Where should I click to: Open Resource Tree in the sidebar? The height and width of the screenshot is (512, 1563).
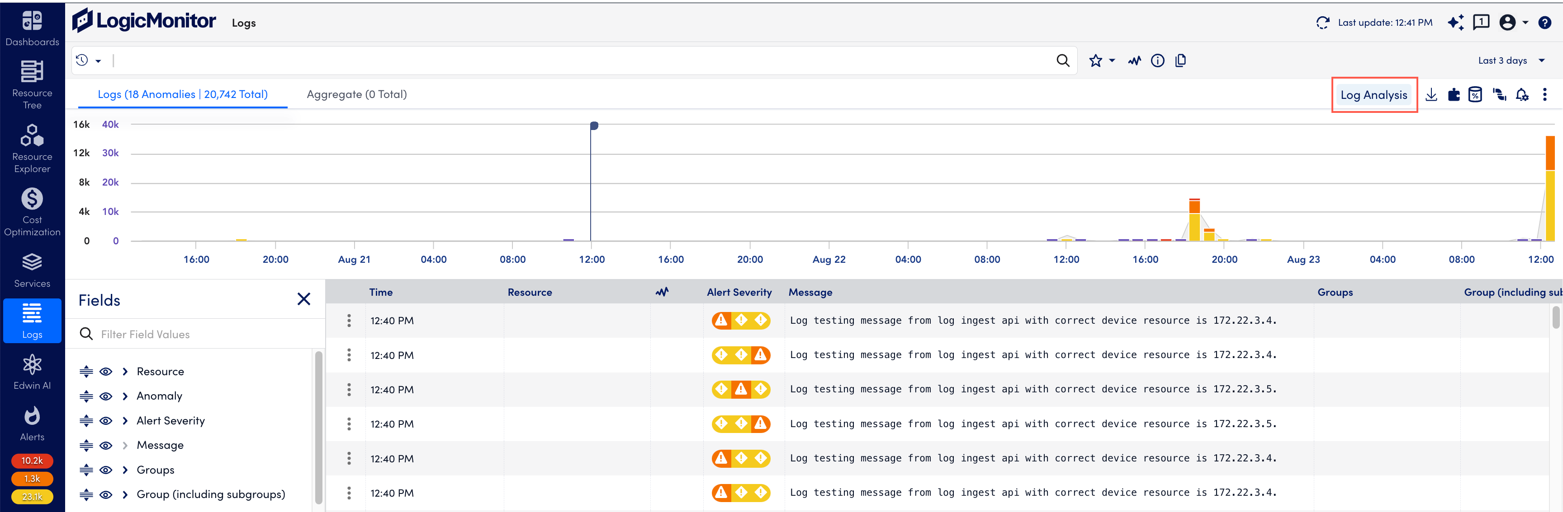(x=32, y=85)
